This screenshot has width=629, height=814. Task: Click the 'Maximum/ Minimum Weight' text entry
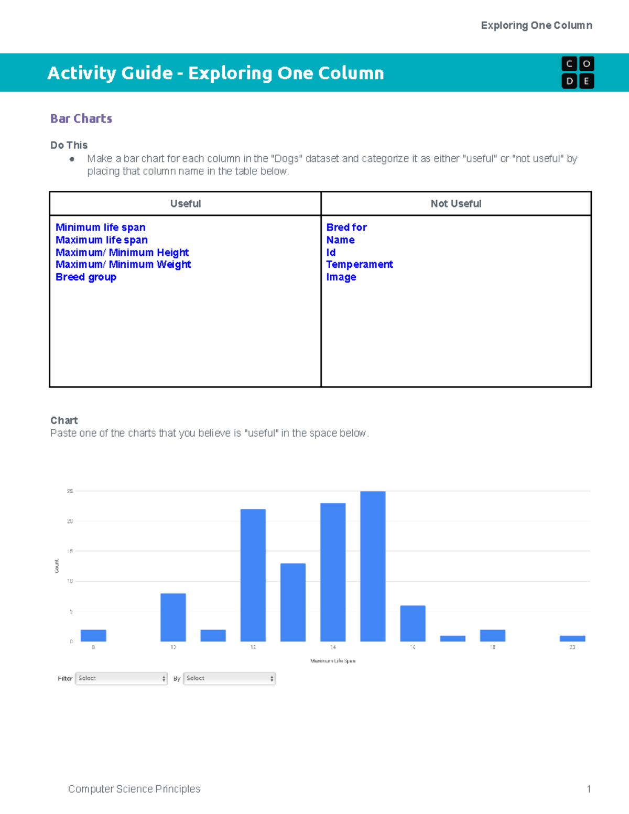[123, 264]
